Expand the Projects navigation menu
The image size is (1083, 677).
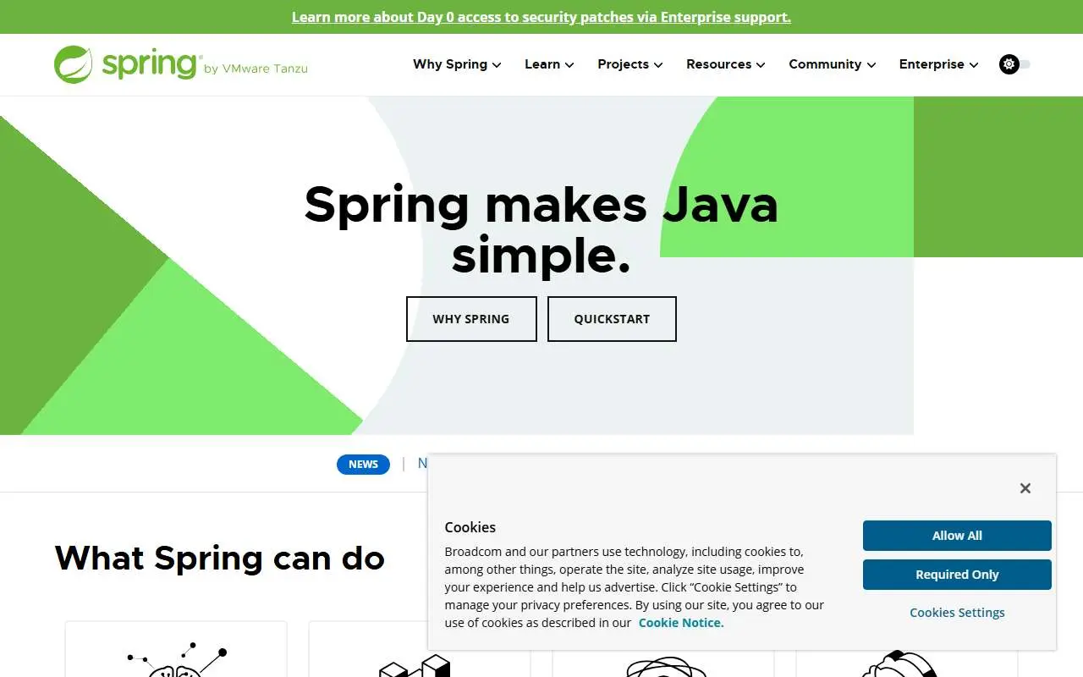pyautogui.click(x=629, y=64)
